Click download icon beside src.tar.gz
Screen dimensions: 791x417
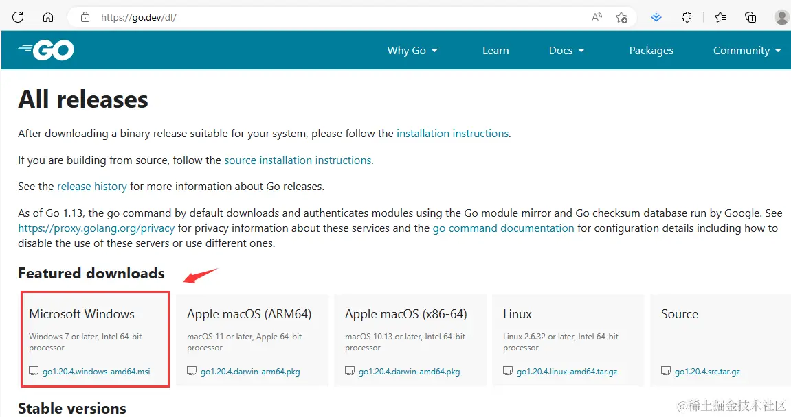click(666, 371)
